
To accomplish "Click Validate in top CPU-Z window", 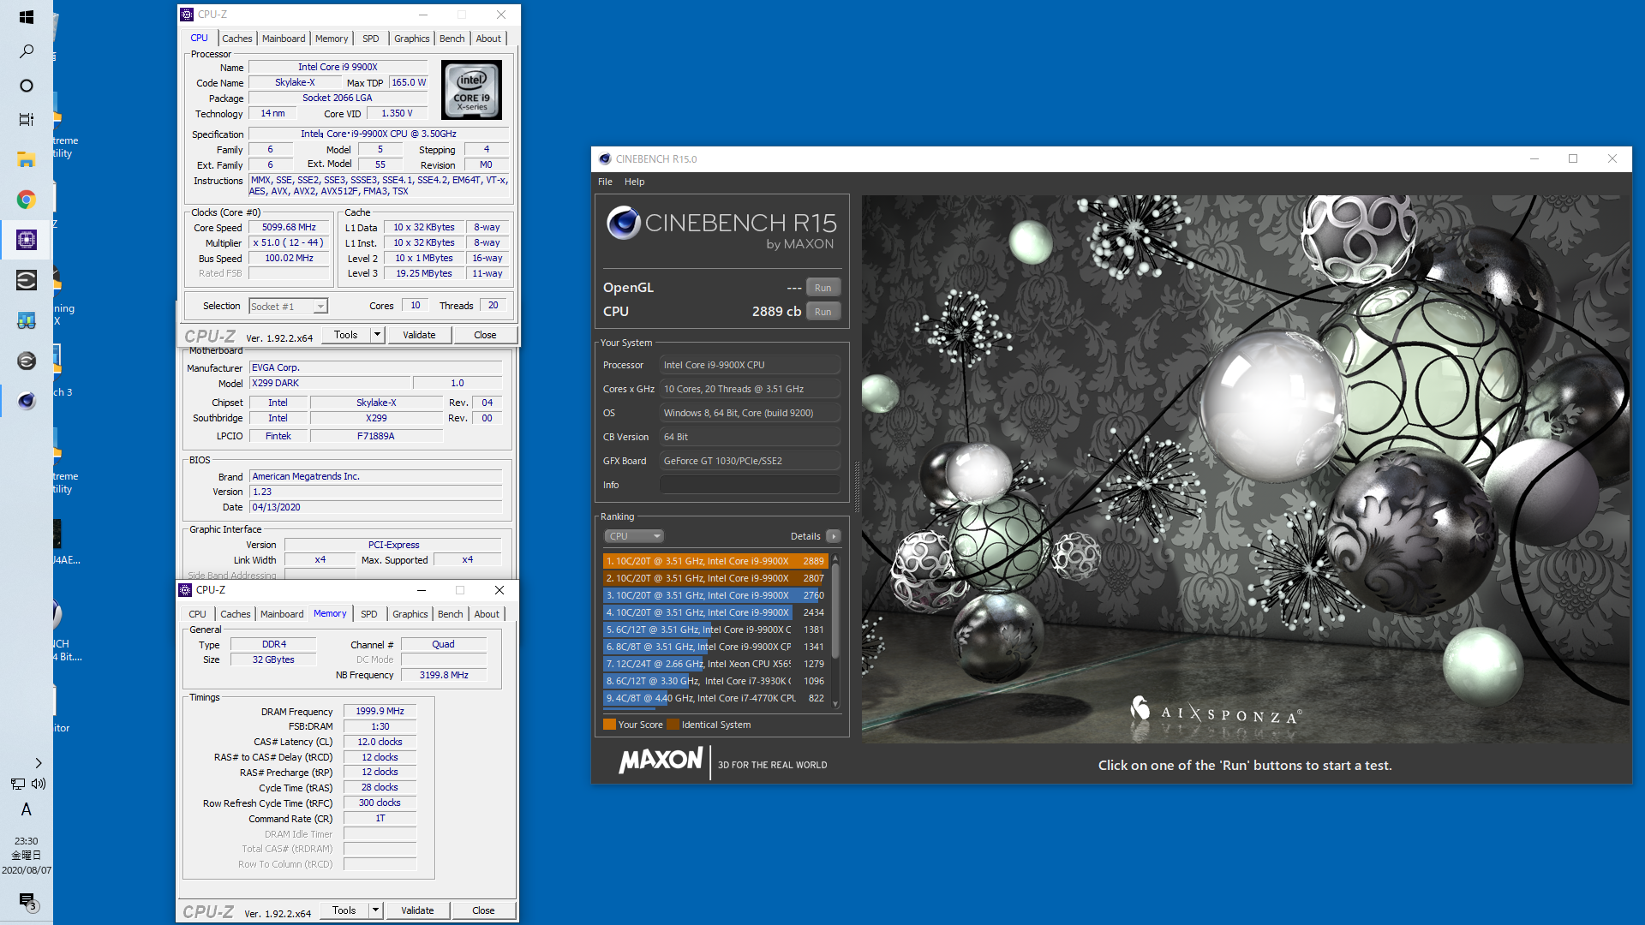I will pyautogui.click(x=419, y=335).
